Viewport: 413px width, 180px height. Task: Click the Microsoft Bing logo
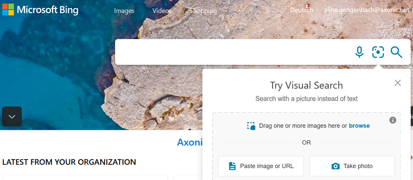pos(41,10)
